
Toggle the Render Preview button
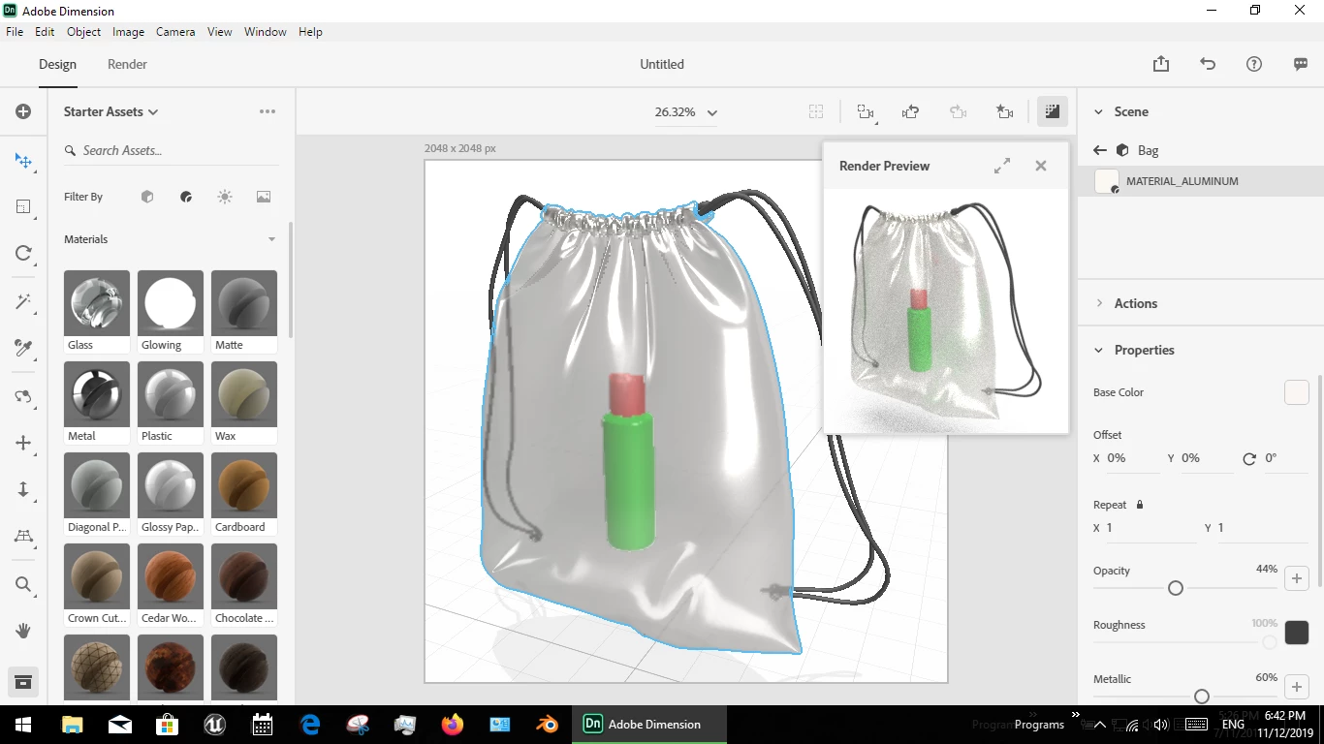[1052, 111]
